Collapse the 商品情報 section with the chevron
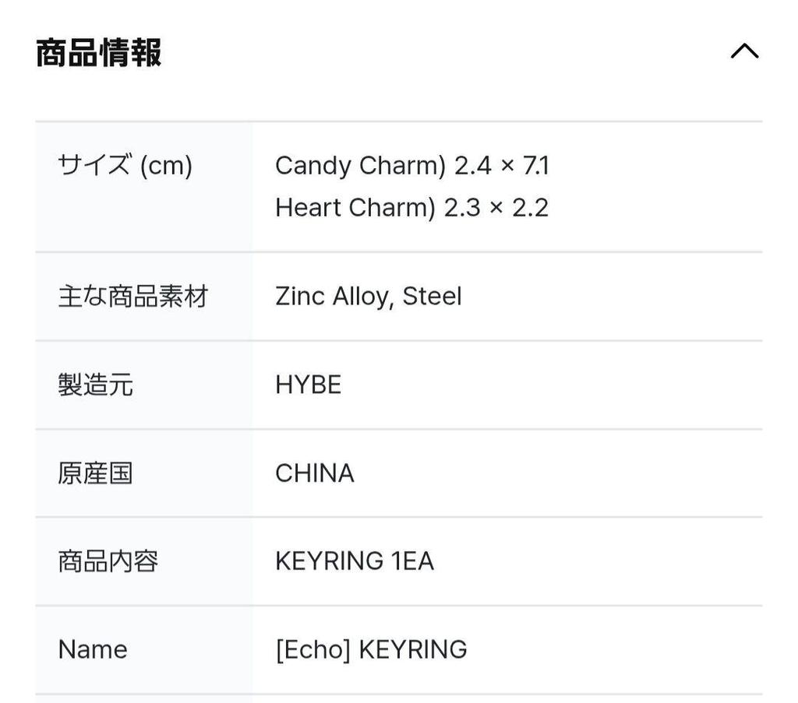 click(744, 51)
